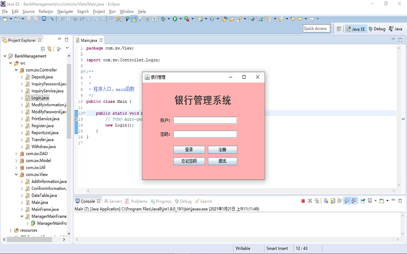Select Login.java in Project Explorer
The image size is (407, 254).
40,98
